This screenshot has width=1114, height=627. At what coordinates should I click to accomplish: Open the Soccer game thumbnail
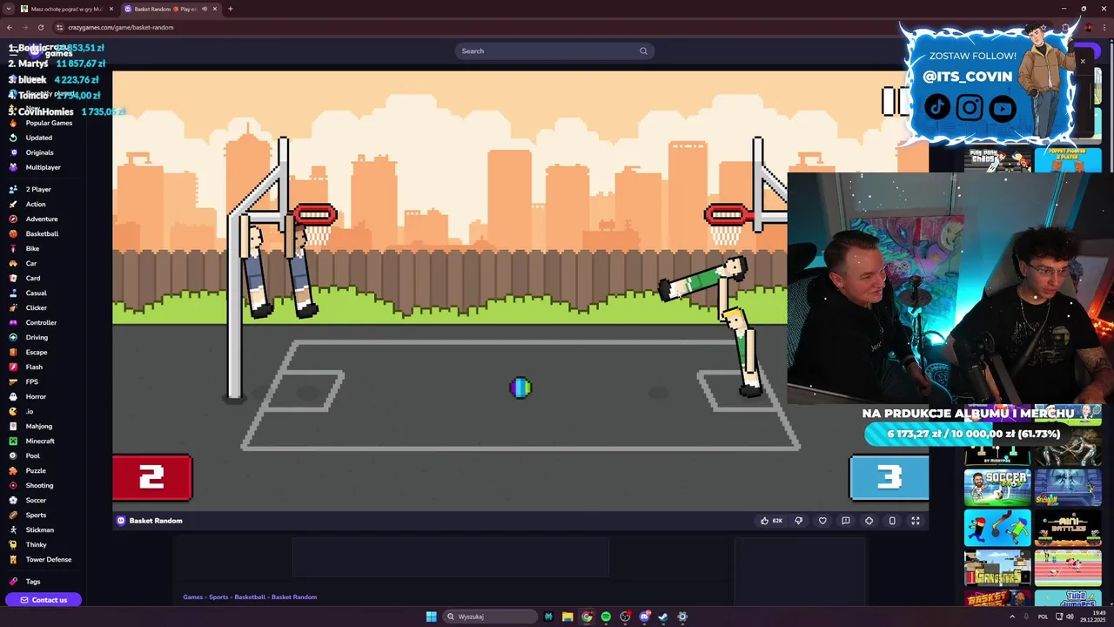(997, 488)
